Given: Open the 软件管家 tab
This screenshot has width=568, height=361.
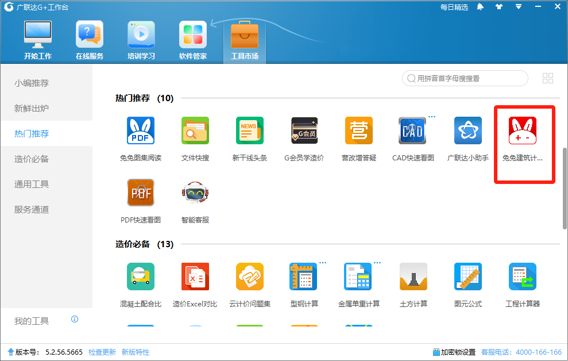Looking at the screenshot, I should pos(193,40).
